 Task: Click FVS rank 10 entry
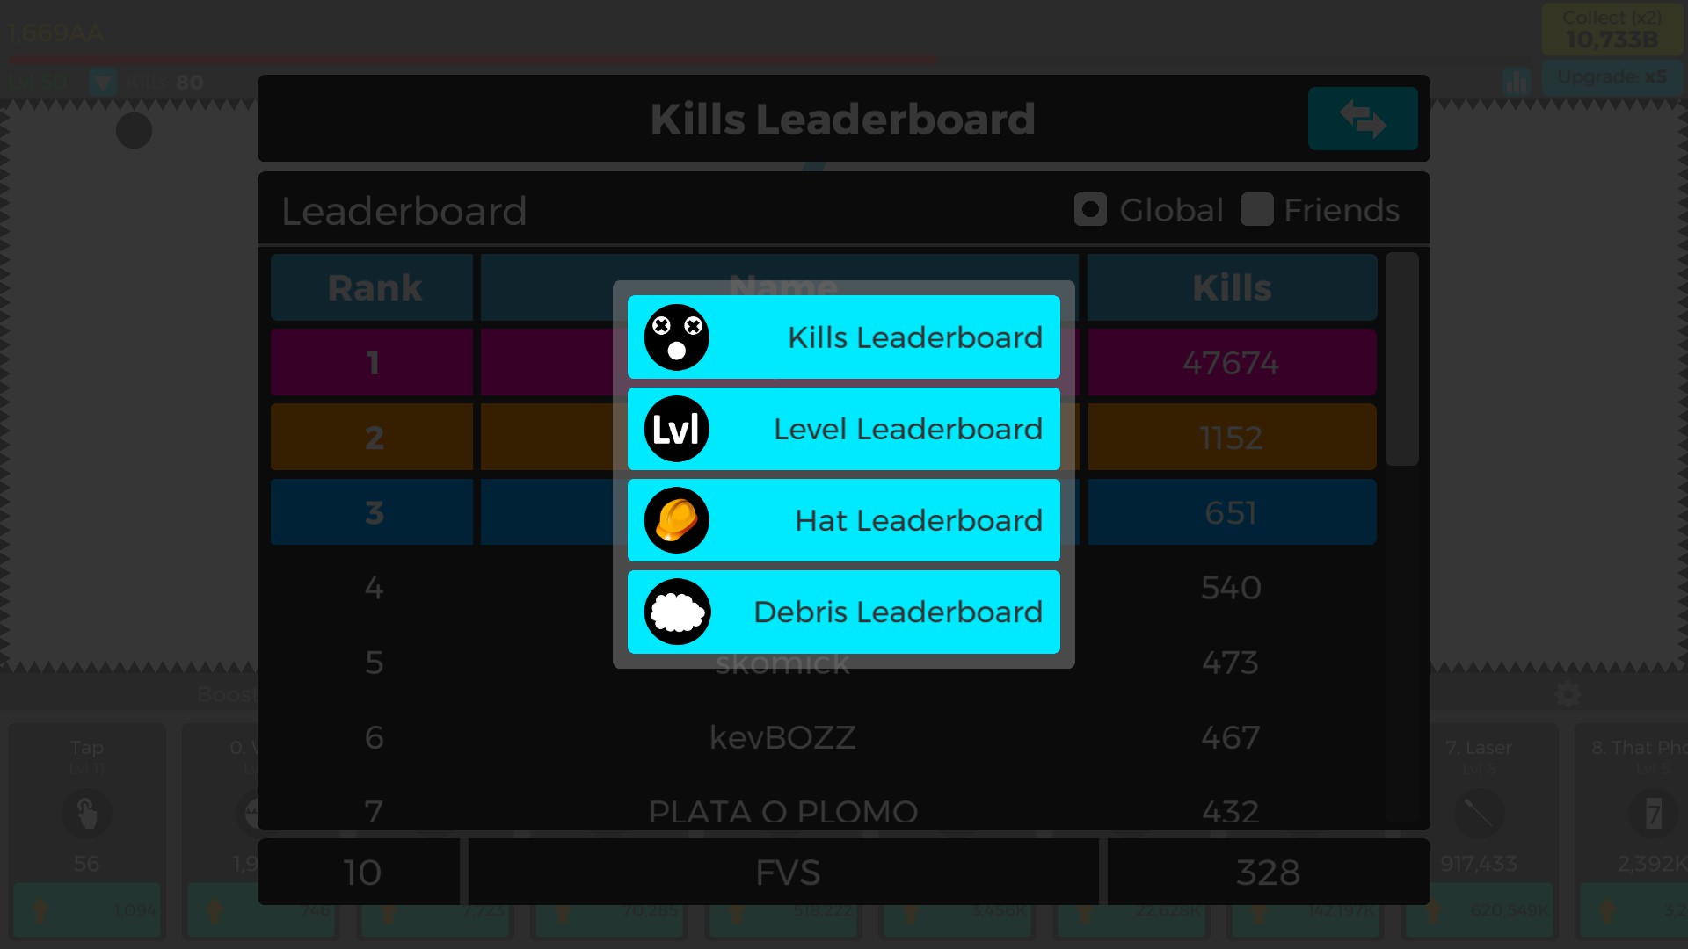[787, 872]
